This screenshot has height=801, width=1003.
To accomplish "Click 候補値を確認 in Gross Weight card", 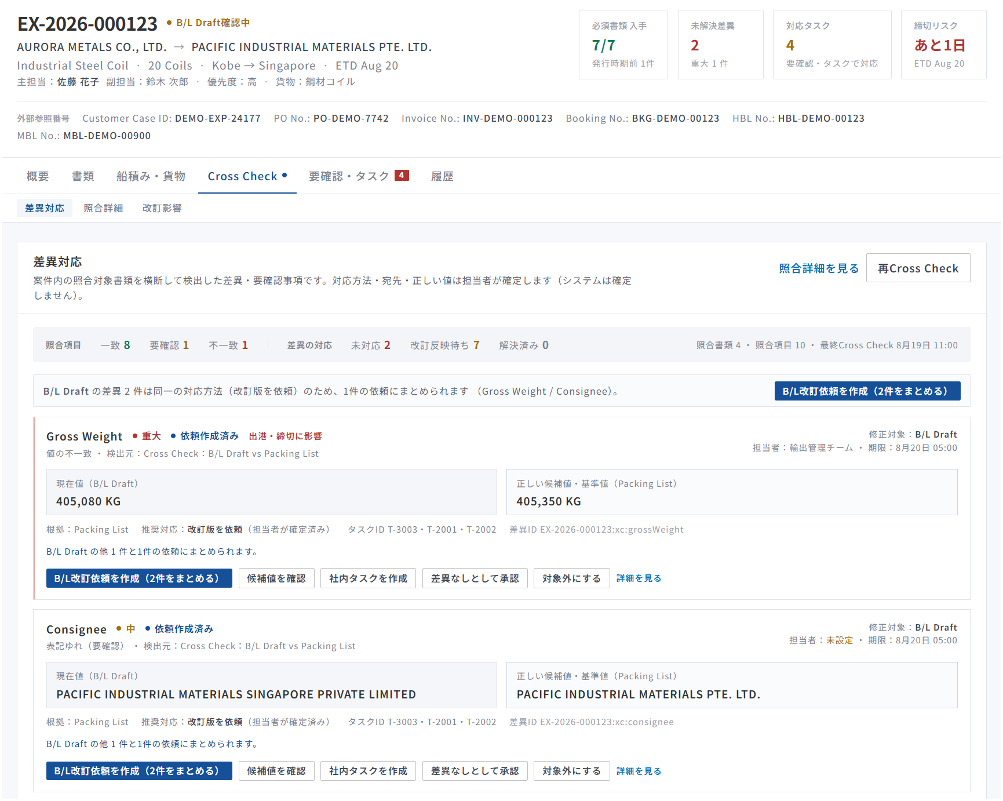I will pos(276,578).
